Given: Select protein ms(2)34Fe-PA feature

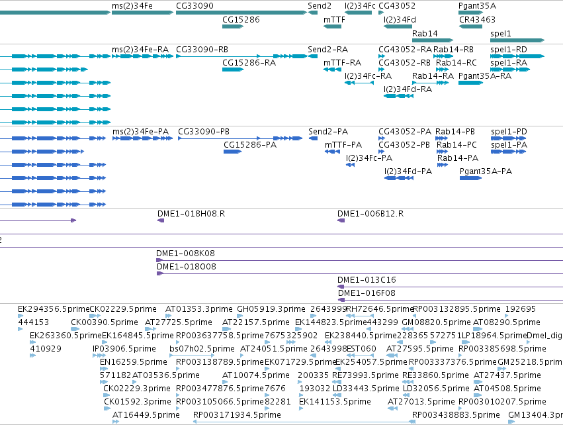Looking at the screenshot, I should (142, 138).
